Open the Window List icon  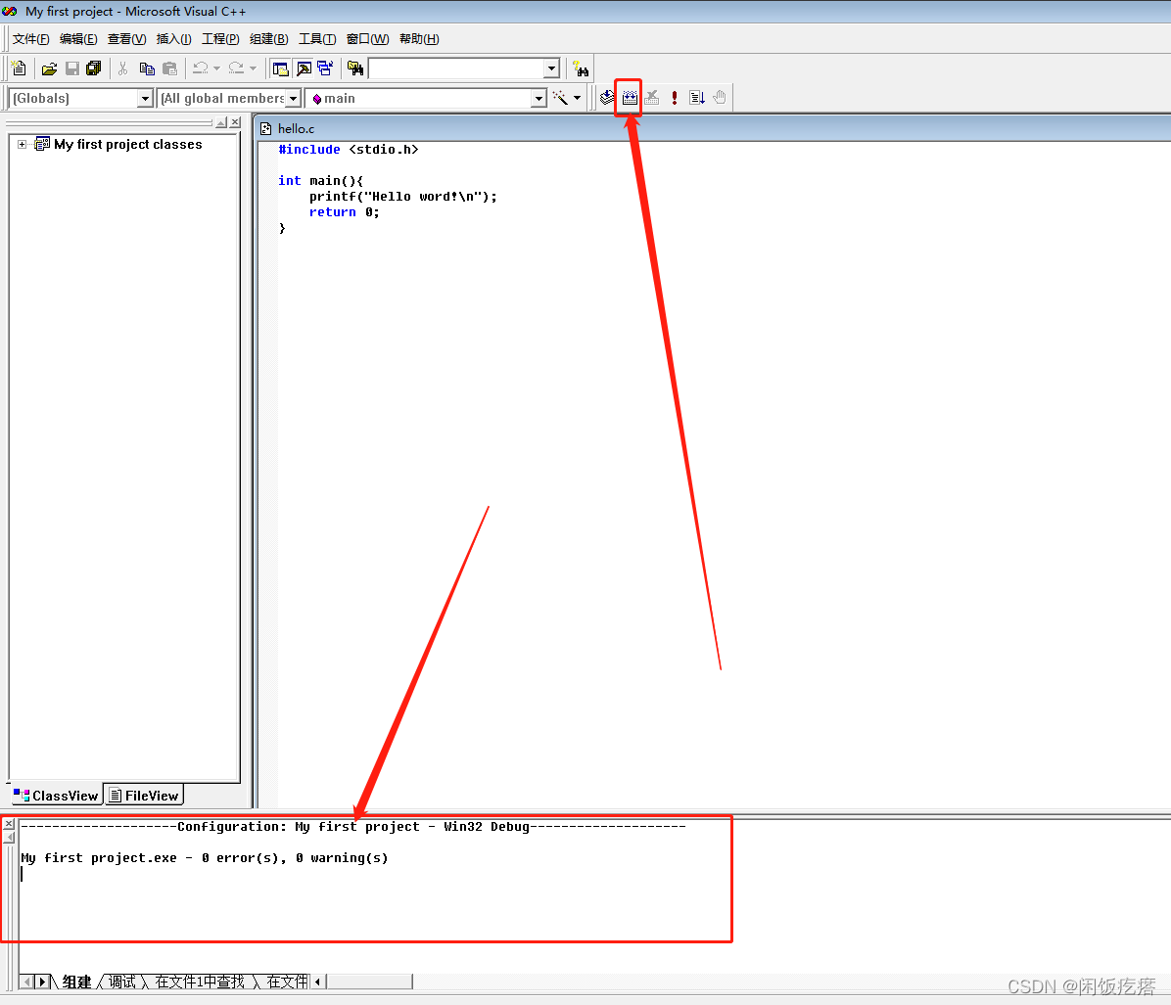[326, 69]
